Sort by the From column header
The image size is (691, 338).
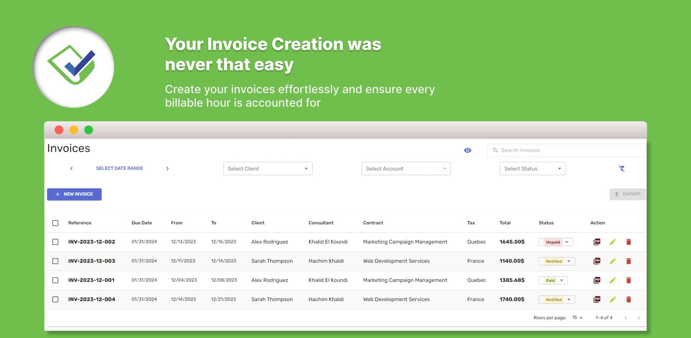[177, 223]
